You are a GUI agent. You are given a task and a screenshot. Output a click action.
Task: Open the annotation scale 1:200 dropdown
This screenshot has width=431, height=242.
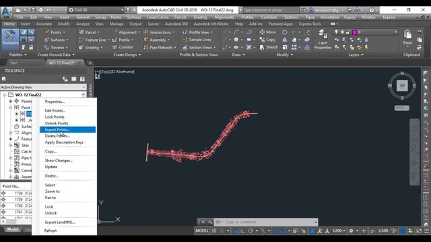(x=338, y=231)
